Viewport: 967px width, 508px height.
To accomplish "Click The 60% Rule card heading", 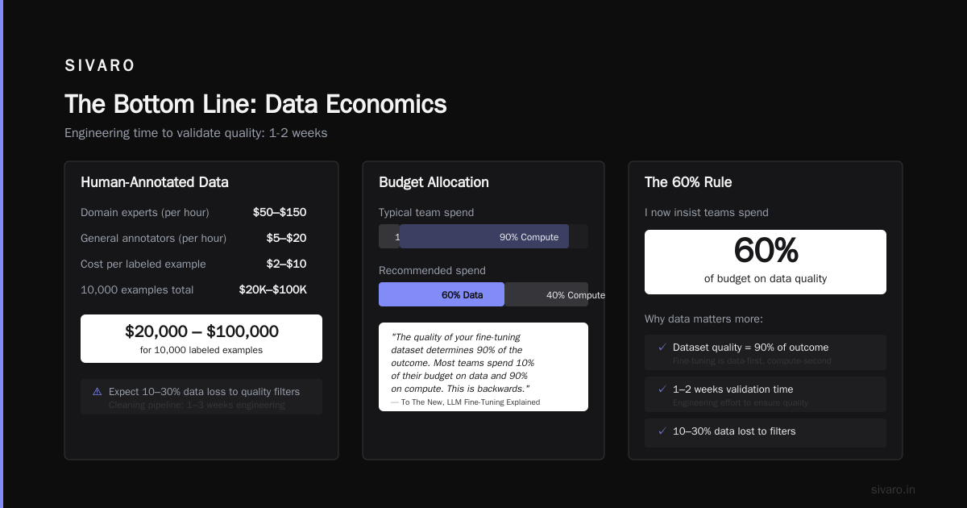I will (x=688, y=182).
